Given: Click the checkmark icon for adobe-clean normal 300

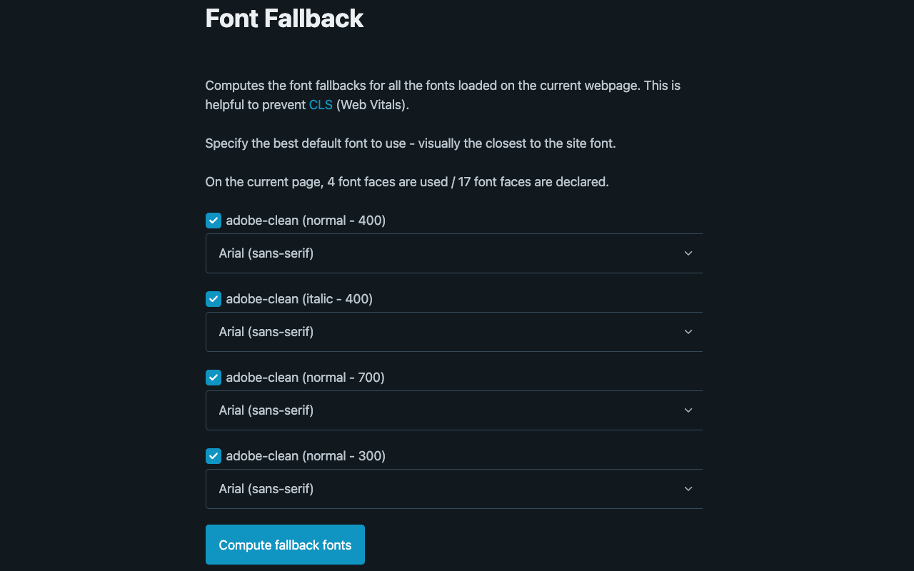Looking at the screenshot, I should [x=213, y=455].
